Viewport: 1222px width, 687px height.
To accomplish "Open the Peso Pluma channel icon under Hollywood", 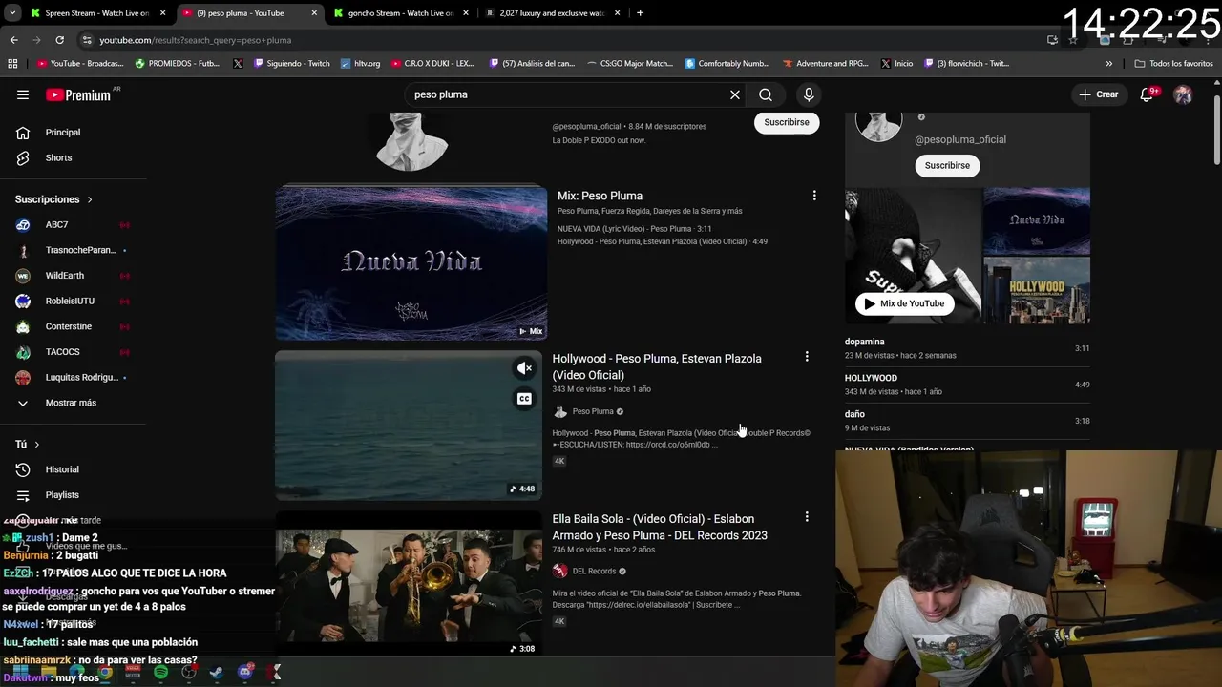I will click(x=560, y=411).
